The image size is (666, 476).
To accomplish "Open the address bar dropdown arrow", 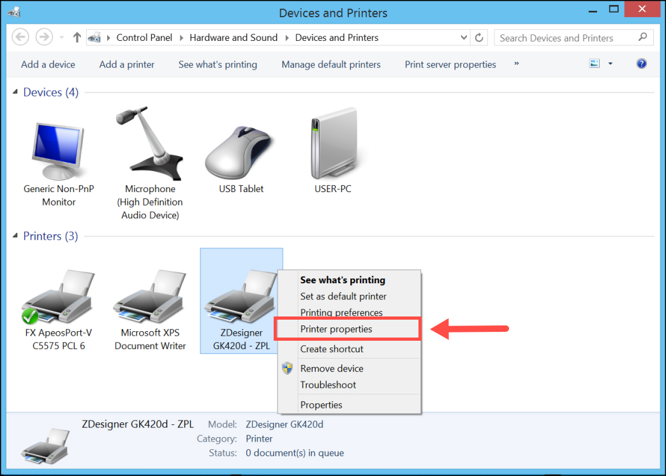I will coord(464,38).
